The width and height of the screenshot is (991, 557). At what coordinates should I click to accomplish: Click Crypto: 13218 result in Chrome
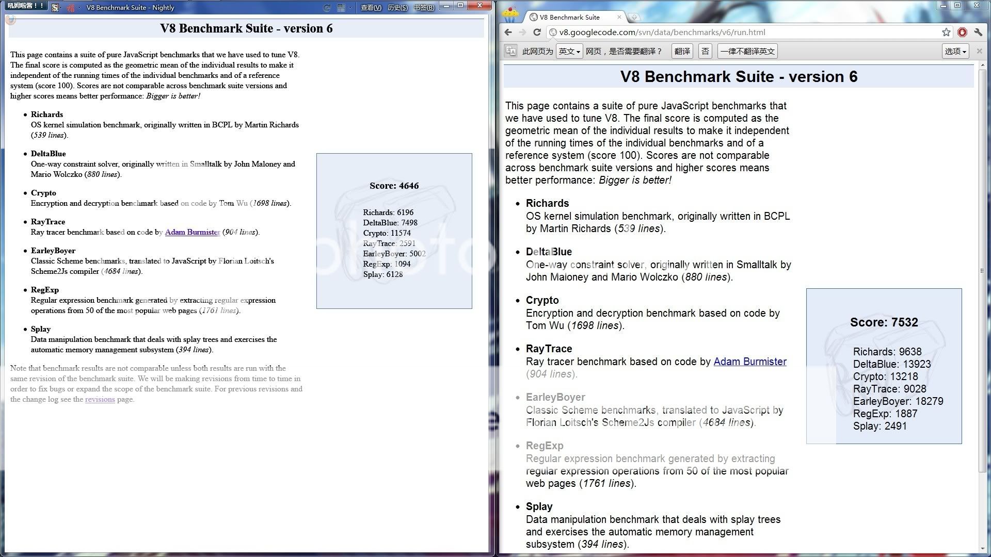886,376
